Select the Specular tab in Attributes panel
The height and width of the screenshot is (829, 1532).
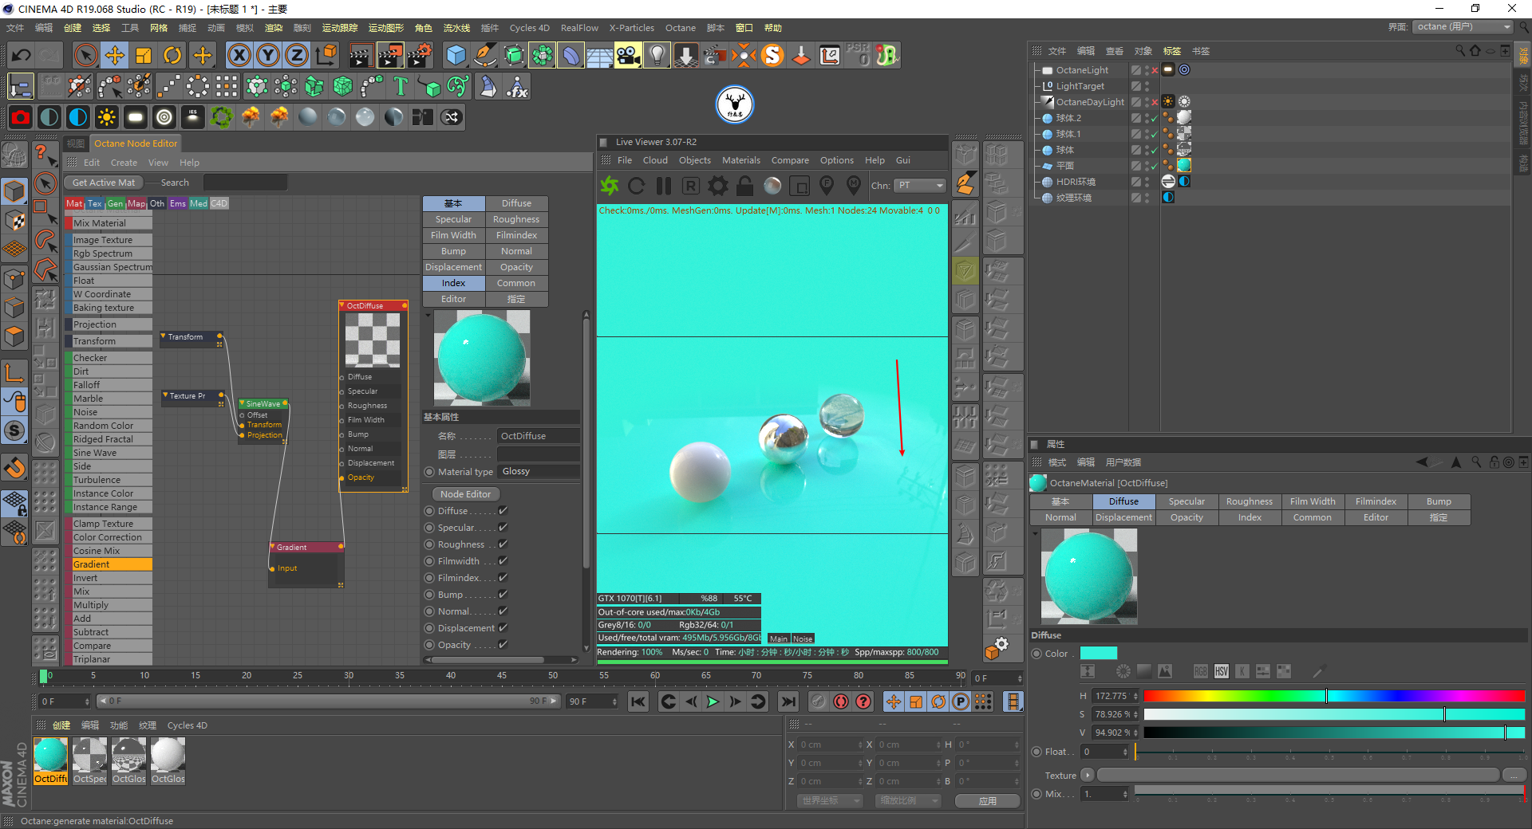(1187, 501)
